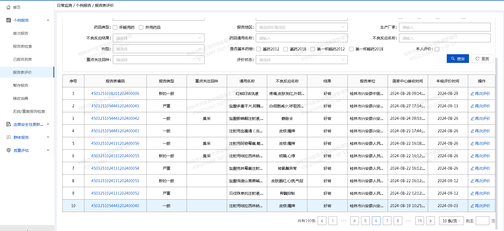Go to next page with right arrow
The image size is (504, 231).
430,221
